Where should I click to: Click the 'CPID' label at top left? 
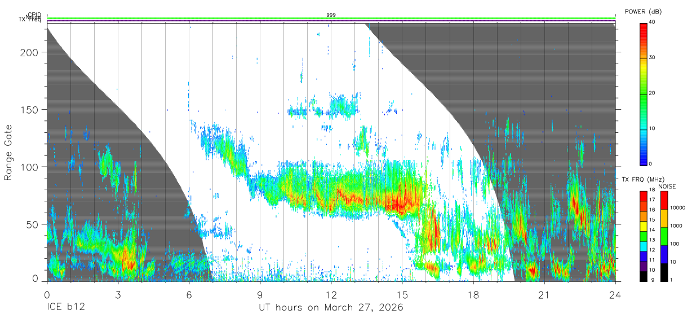[34, 15]
